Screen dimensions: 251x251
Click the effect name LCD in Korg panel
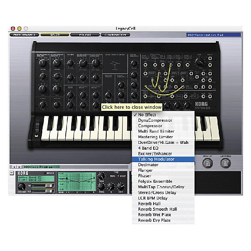click(x=36, y=179)
